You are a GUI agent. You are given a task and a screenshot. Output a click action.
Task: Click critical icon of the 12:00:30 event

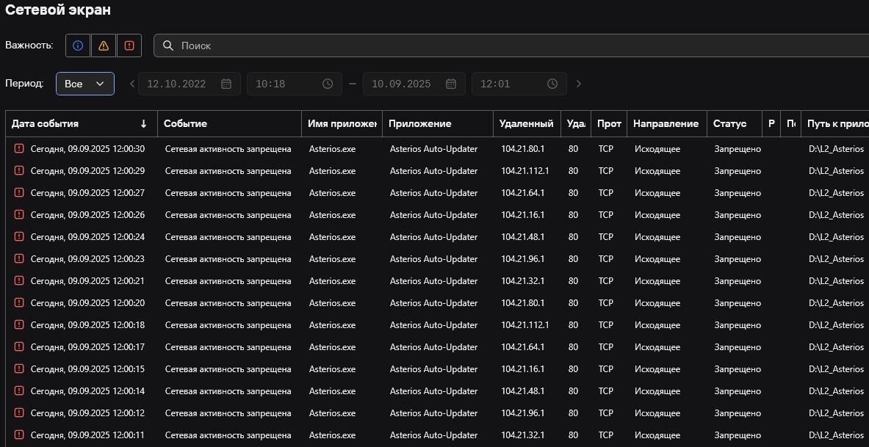pyautogui.click(x=19, y=149)
